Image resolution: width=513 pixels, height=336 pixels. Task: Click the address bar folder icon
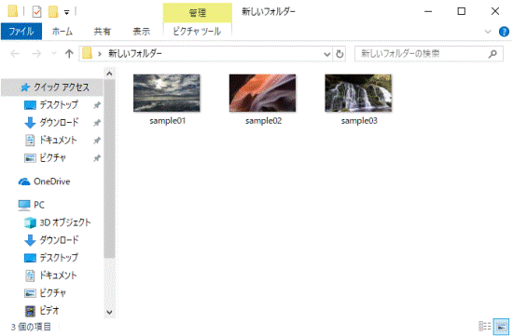(87, 53)
